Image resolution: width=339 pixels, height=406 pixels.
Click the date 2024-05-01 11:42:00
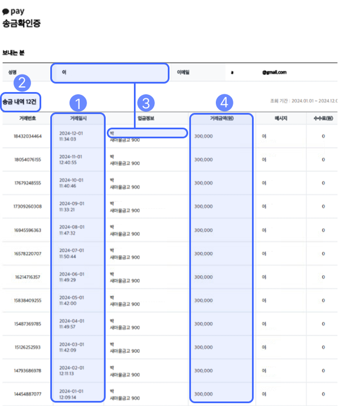click(x=72, y=300)
